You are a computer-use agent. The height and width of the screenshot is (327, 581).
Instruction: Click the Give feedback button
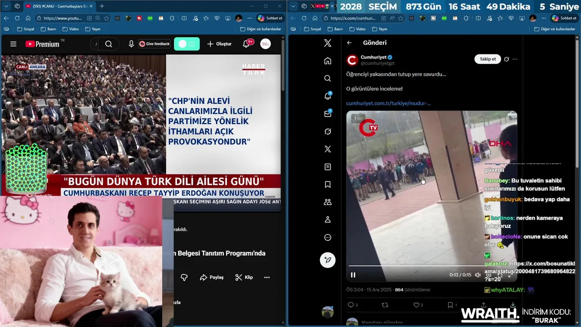point(155,44)
